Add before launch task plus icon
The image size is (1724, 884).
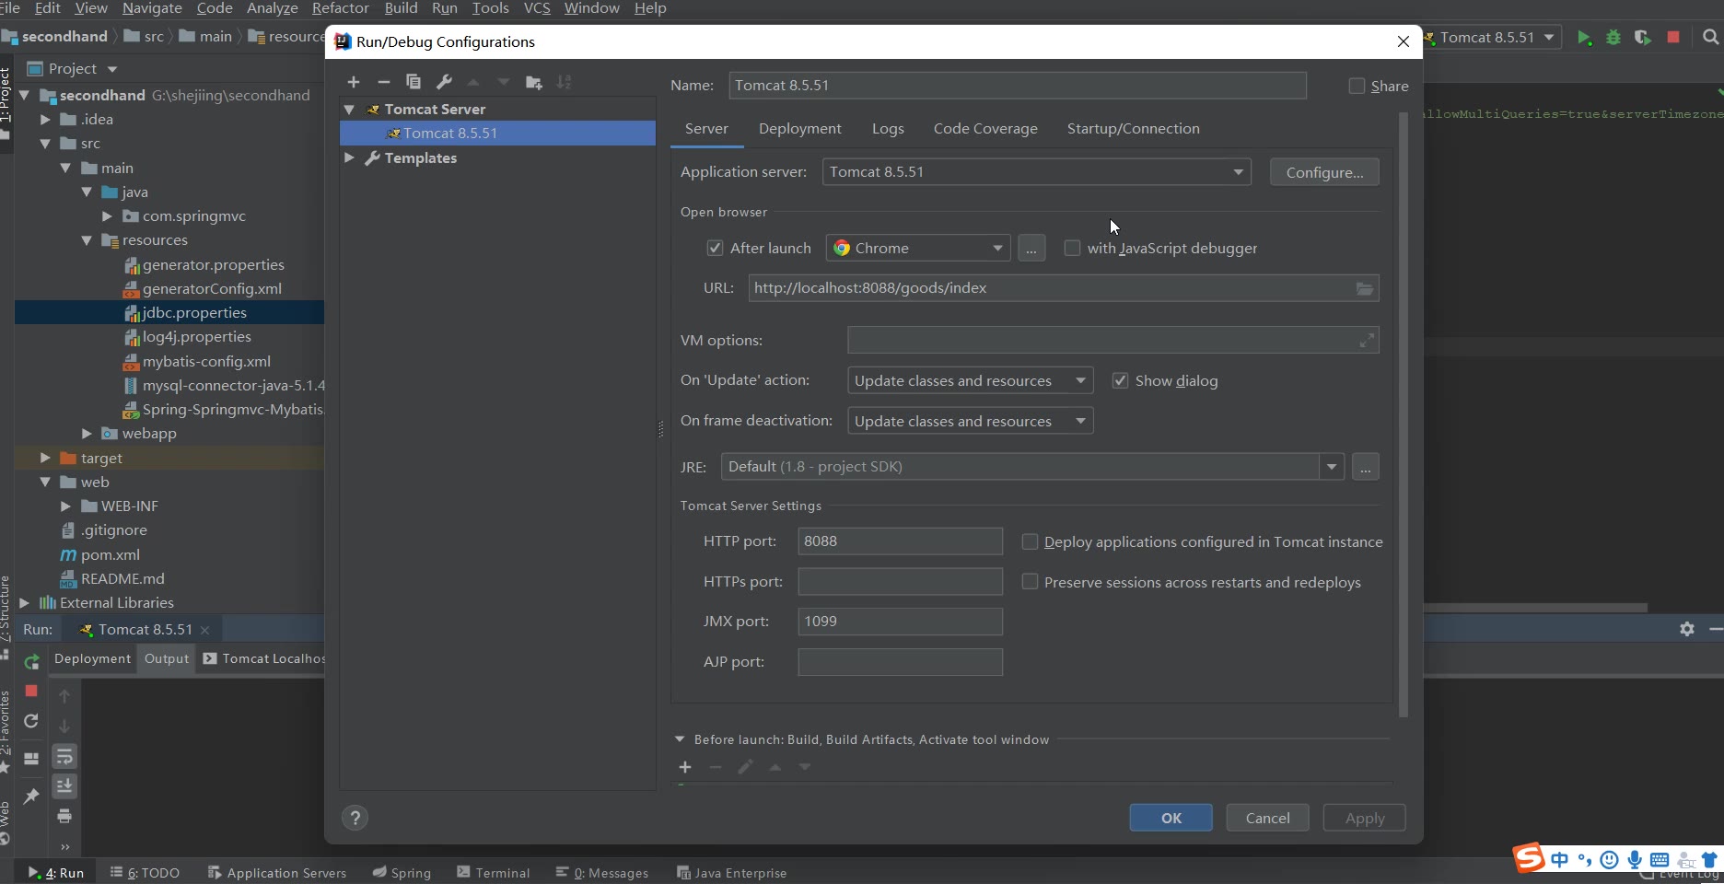pos(685,767)
